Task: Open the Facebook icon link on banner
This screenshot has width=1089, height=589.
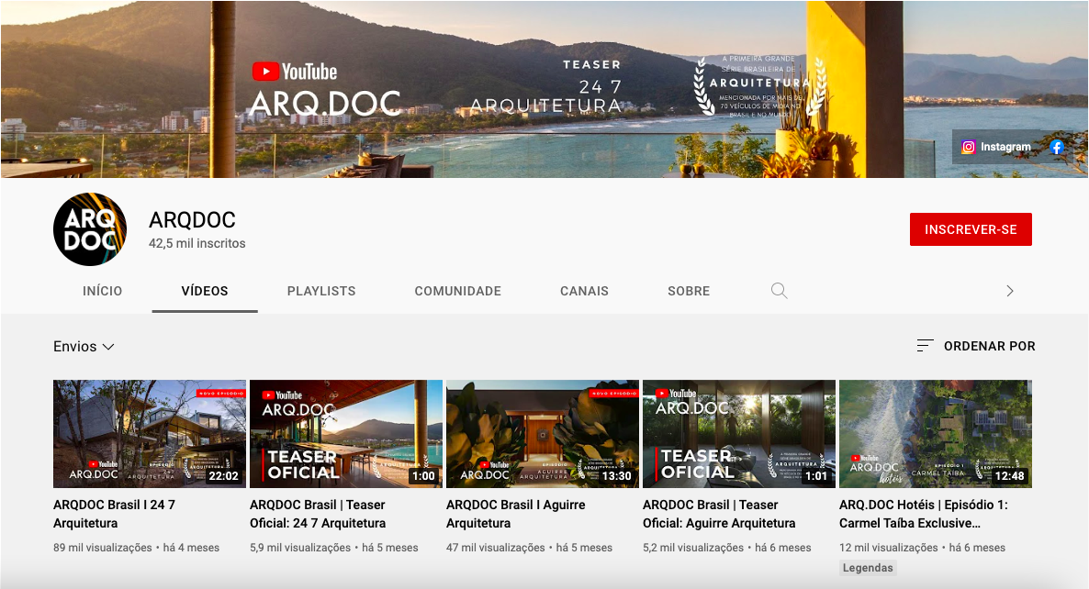Action: click(1057, 147)
